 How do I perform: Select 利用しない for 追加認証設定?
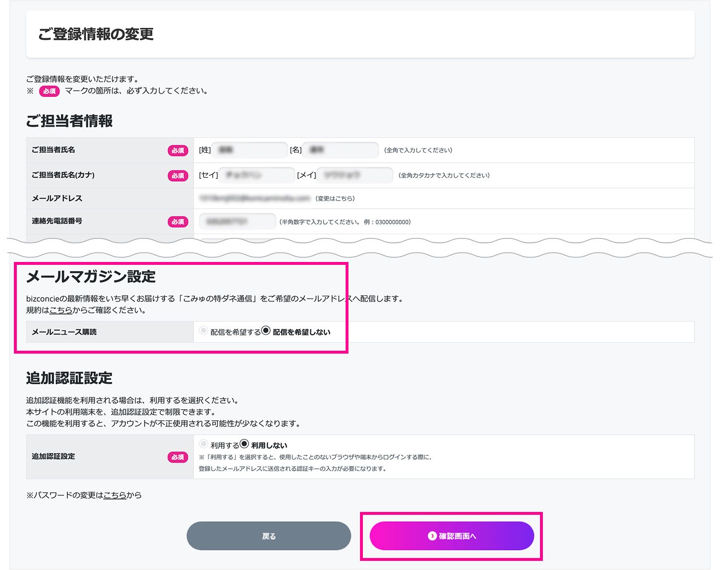[244, 444]
